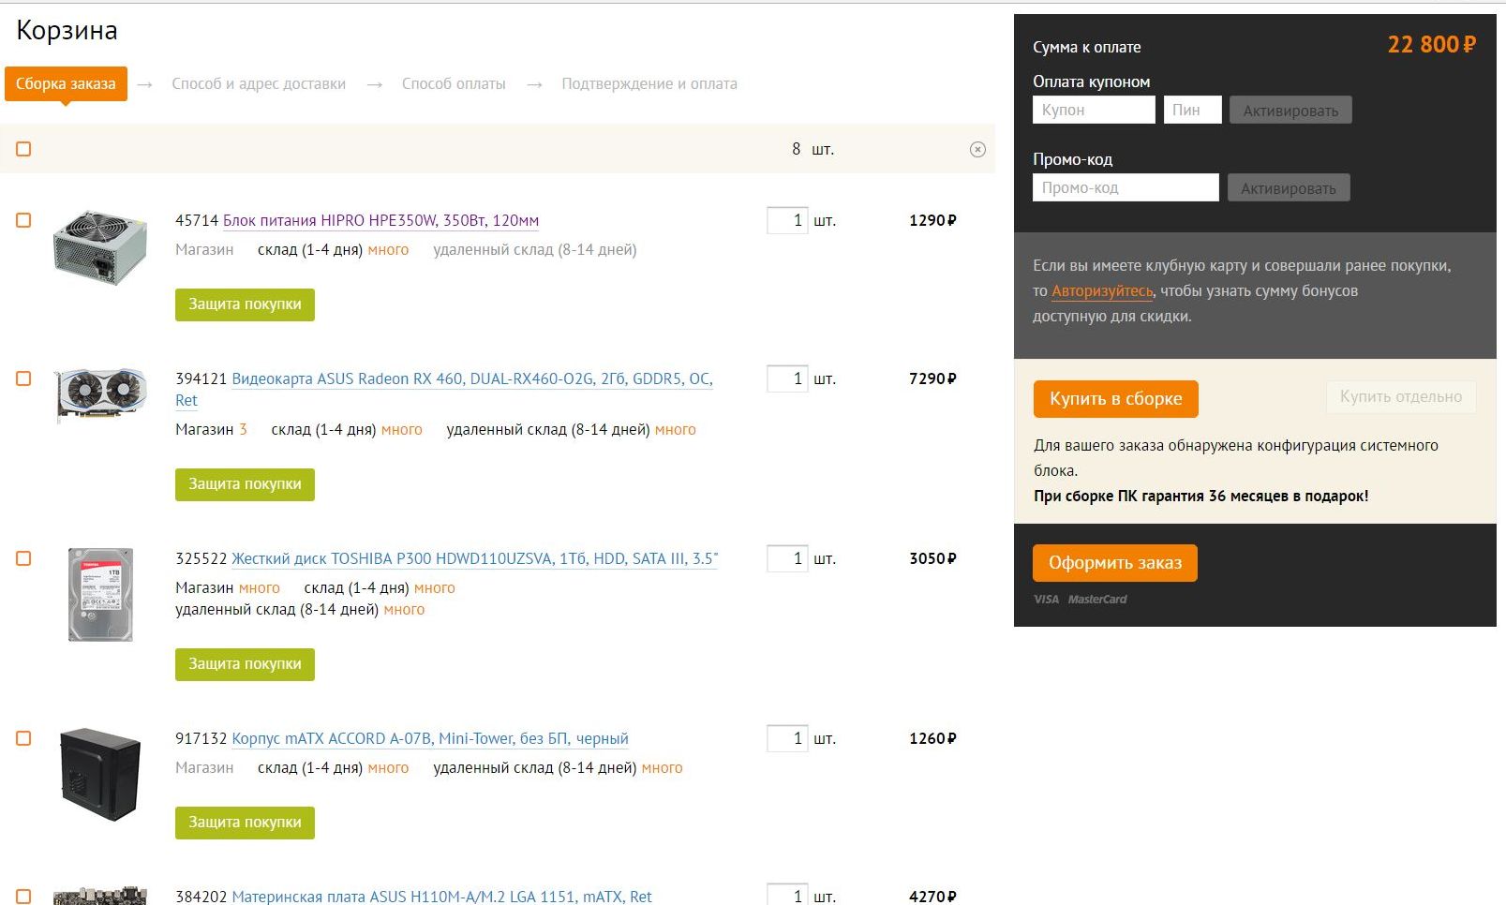Click the 7290 ₽ price

point(932,378)
